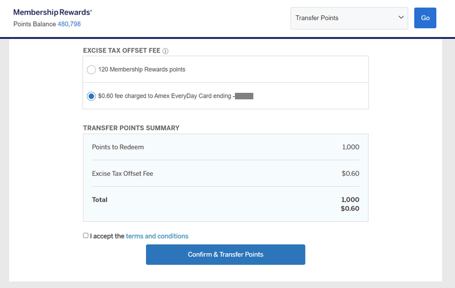Choose the $0.60 fee charged to card option
This screenshot has width=455, height=288.
click(91, 96)
